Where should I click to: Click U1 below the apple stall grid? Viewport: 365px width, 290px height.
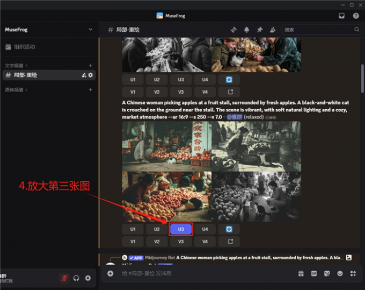[x=133, y=229]
